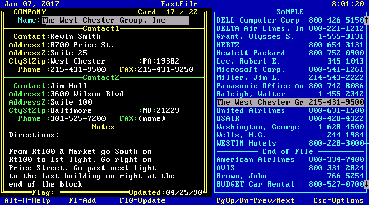Click the date Jan 07, 2017

32,4
